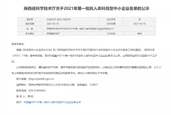The image size is (171, 115).
Task: Open the 陕西省2021年第一批拟入库科技型中小企业名单.pdf attachment link
Action: (x=52, y=102)
